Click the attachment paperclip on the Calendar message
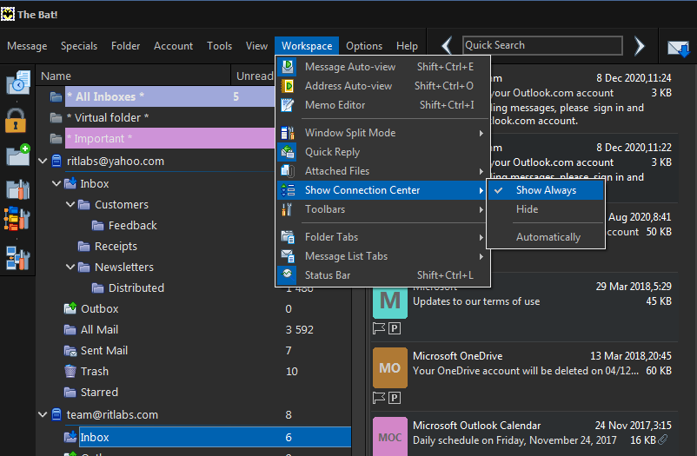The width and height of the screenshot is (697, 456). point(663,439)
